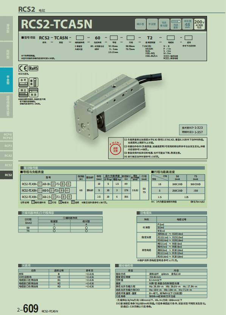Screen dimensions: 226x315
Task: Click the 380(330) speed cell
Action: pyautogui.click(x=196, y=184)
